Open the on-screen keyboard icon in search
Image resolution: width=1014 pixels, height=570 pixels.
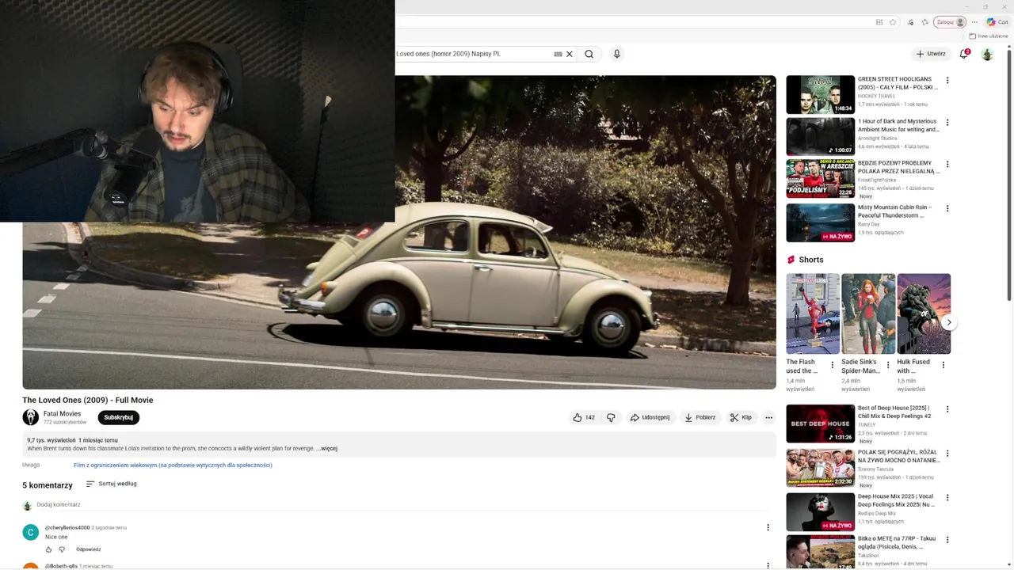click(x=558, y=54)
